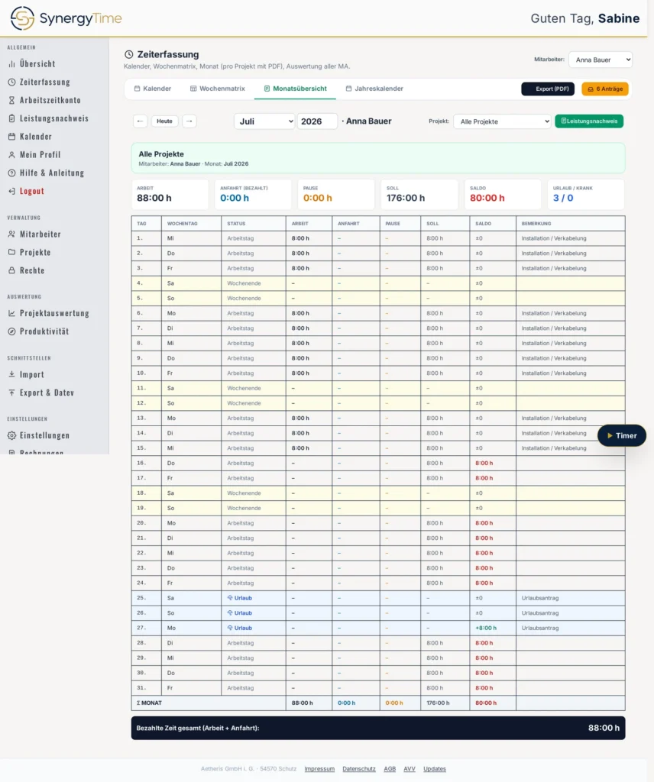Image resolution: width=654 pixels, height=782 pixels.
Task: Click the Mein Profil person icon
Action: coord(11,154)
